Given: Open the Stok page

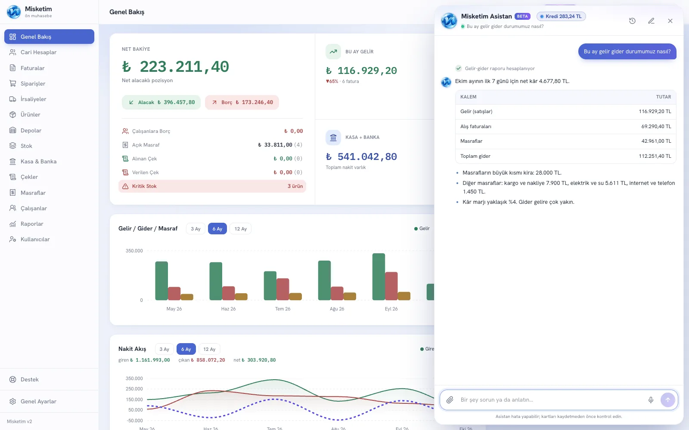Looking at the screenshot, I should (49, 146).
